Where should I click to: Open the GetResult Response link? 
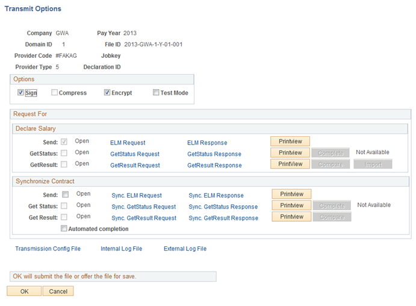tap(214, 165)
